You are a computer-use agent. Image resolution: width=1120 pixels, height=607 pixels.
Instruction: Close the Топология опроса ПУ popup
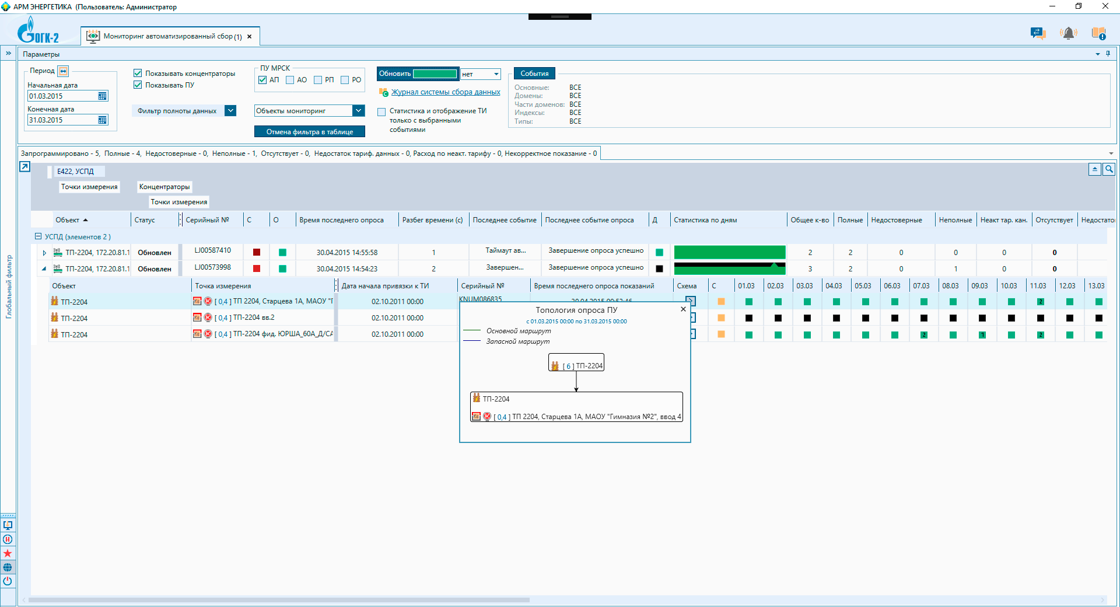tap(683, 309)
